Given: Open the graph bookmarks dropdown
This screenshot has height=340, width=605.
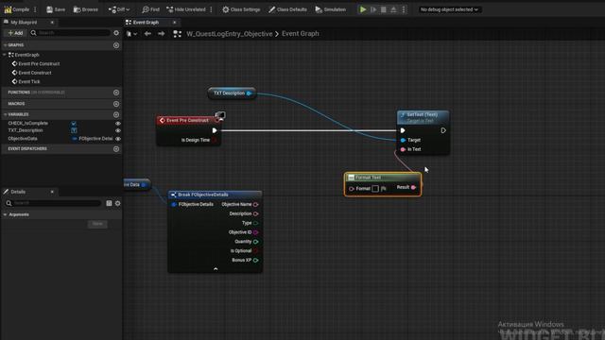Looking at the screenshot, I should click(131, 34).
